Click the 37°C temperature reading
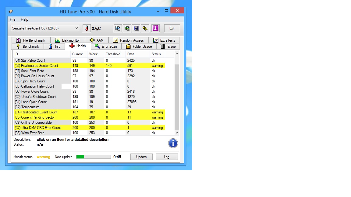 (96, 29)
